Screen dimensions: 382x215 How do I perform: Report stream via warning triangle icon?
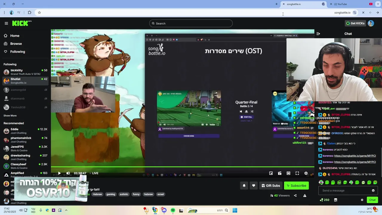click(x=305, y=196)
